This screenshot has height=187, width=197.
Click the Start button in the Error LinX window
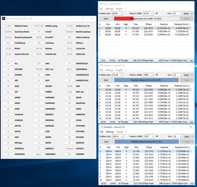click(x=106, y=19)
